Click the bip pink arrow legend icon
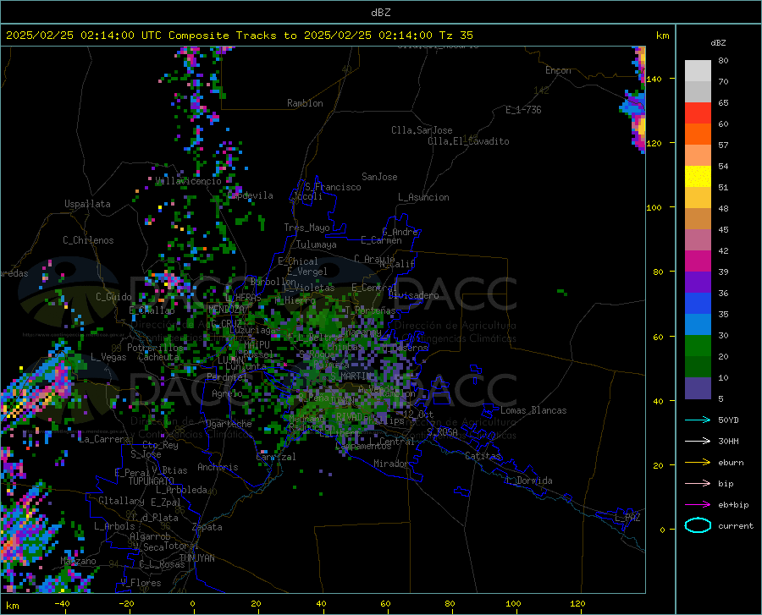The image size is (762, 615). 698,484
